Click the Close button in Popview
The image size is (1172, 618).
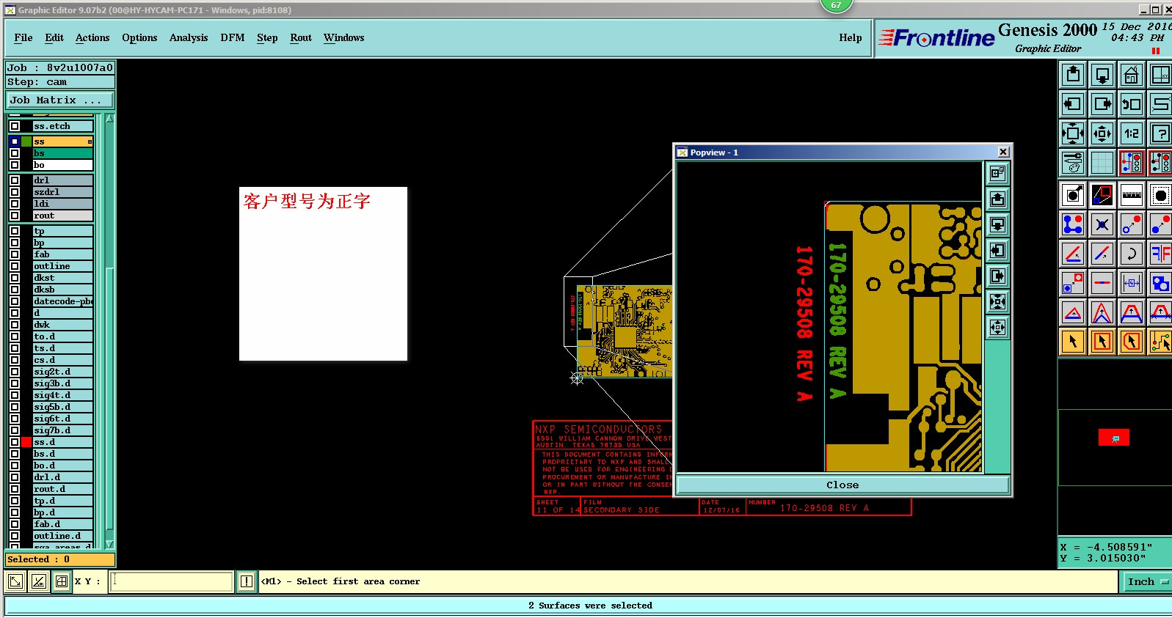(842, 485)
